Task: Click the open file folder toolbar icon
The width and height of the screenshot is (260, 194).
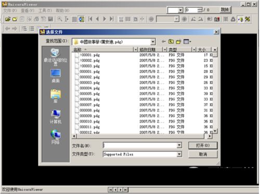Action: tap(8, 19)
